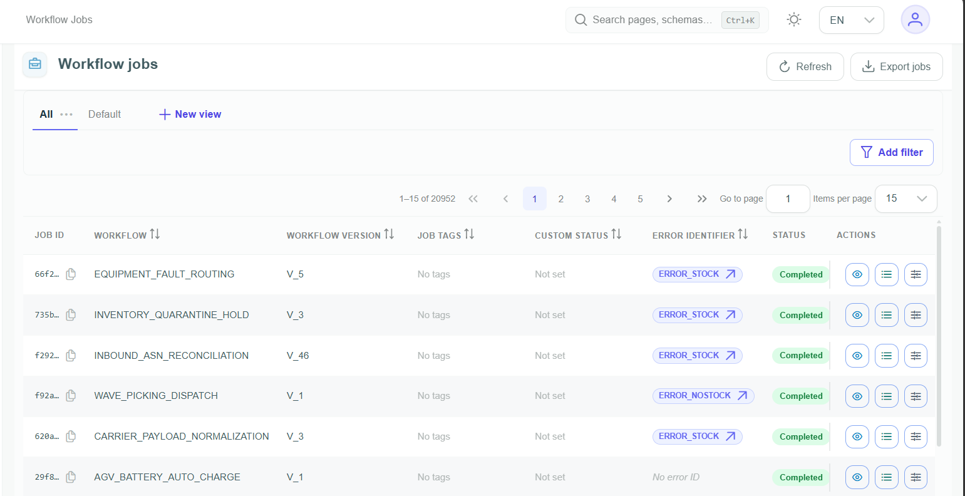Open list details for INVENTORY_QUARANTINE_HOLD job

(887, 315)
